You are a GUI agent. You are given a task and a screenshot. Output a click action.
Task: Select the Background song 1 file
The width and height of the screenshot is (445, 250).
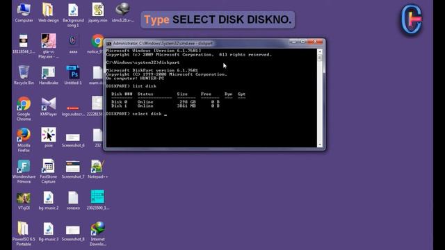(73, 15)
